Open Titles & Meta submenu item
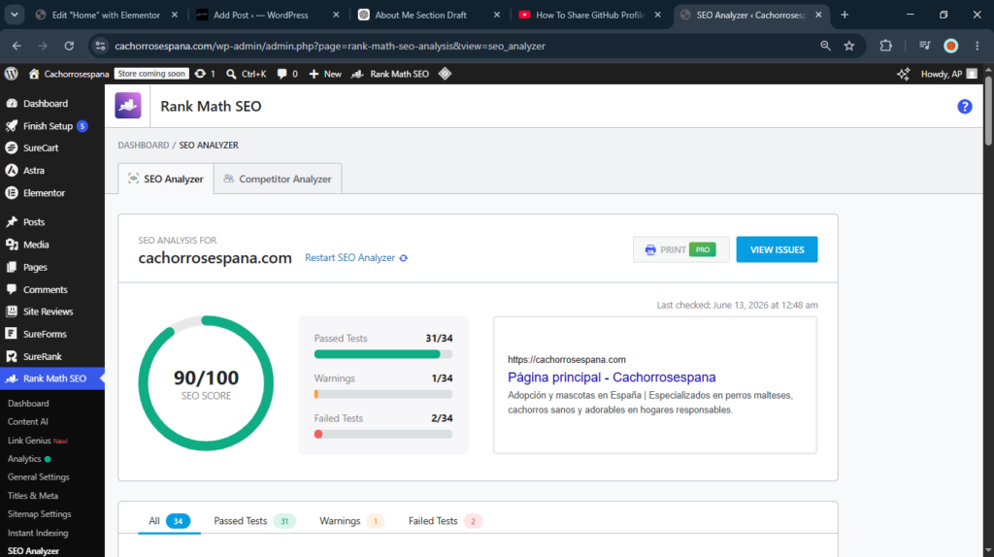The image size is (994, 557). tap(33, 496)
